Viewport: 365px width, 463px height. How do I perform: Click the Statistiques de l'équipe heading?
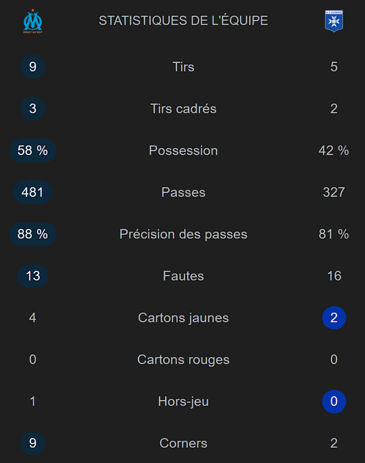coord(183,20)
